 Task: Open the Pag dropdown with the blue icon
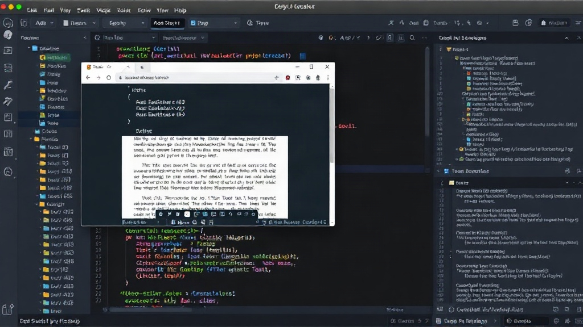click(214, 23)
